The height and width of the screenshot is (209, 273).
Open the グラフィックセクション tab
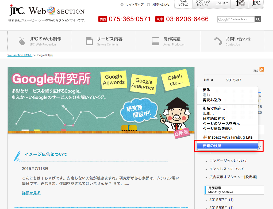[x=203, y=3]
